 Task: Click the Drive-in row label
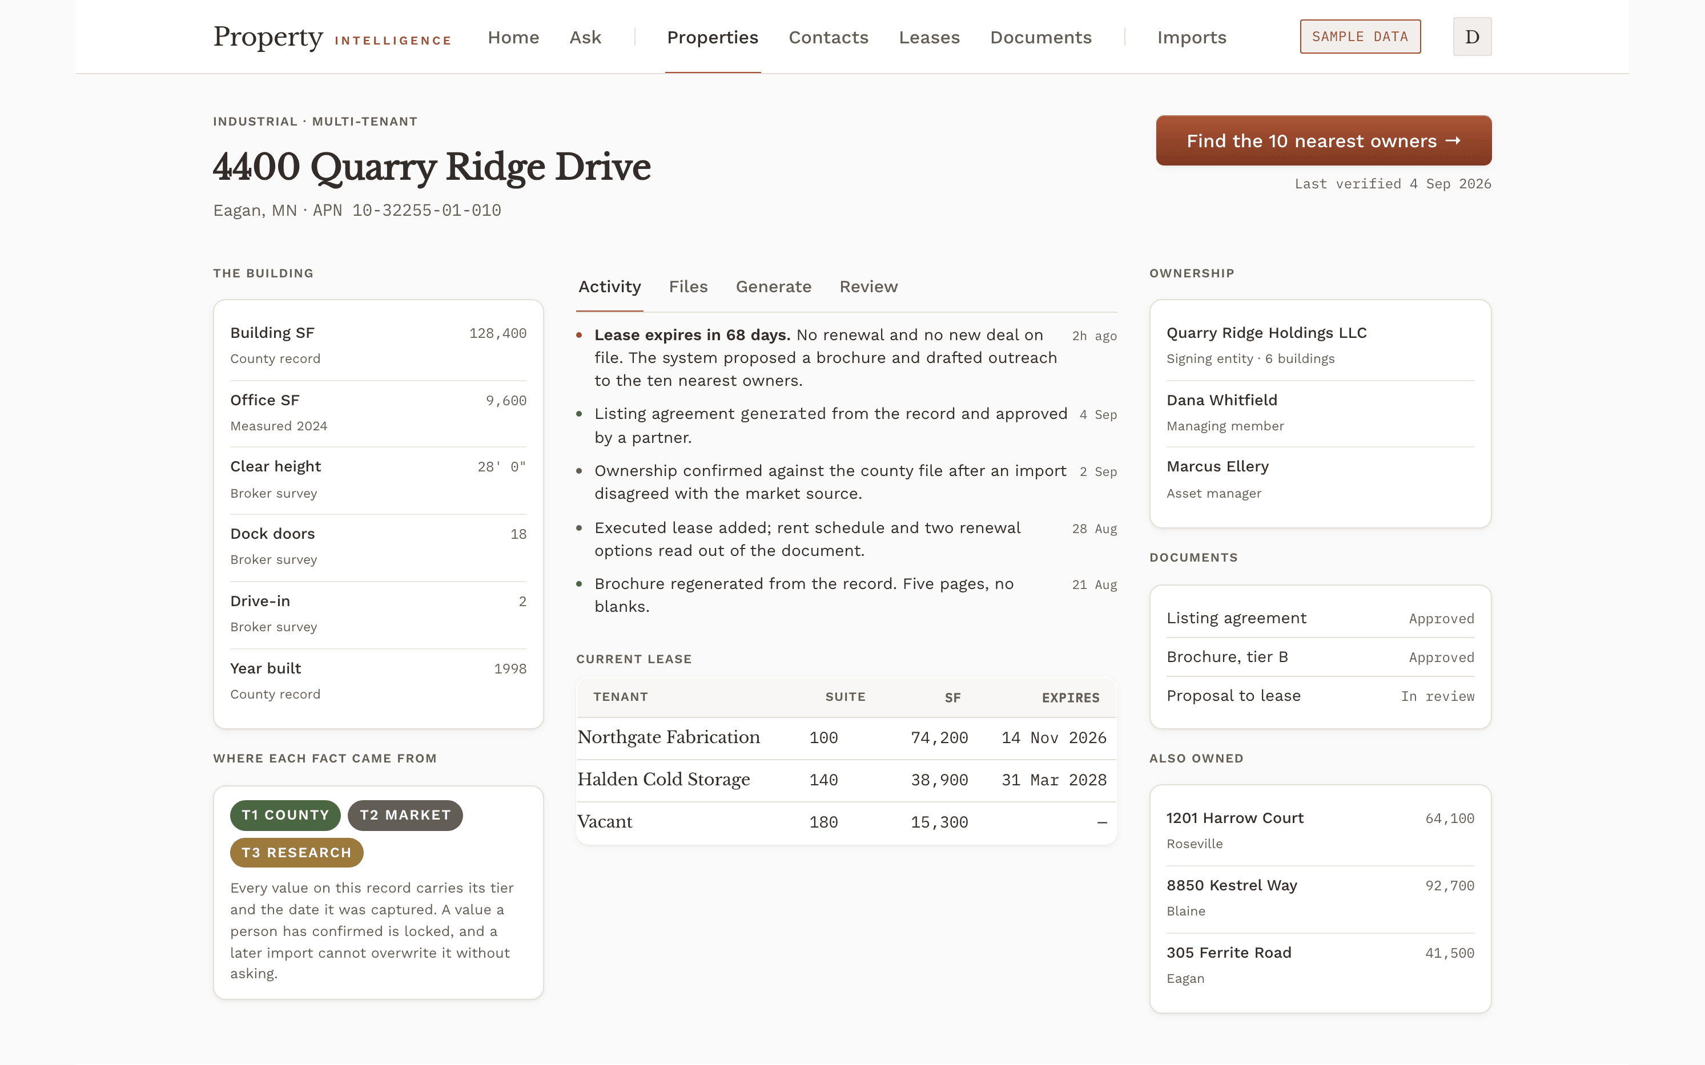point(260,601)
